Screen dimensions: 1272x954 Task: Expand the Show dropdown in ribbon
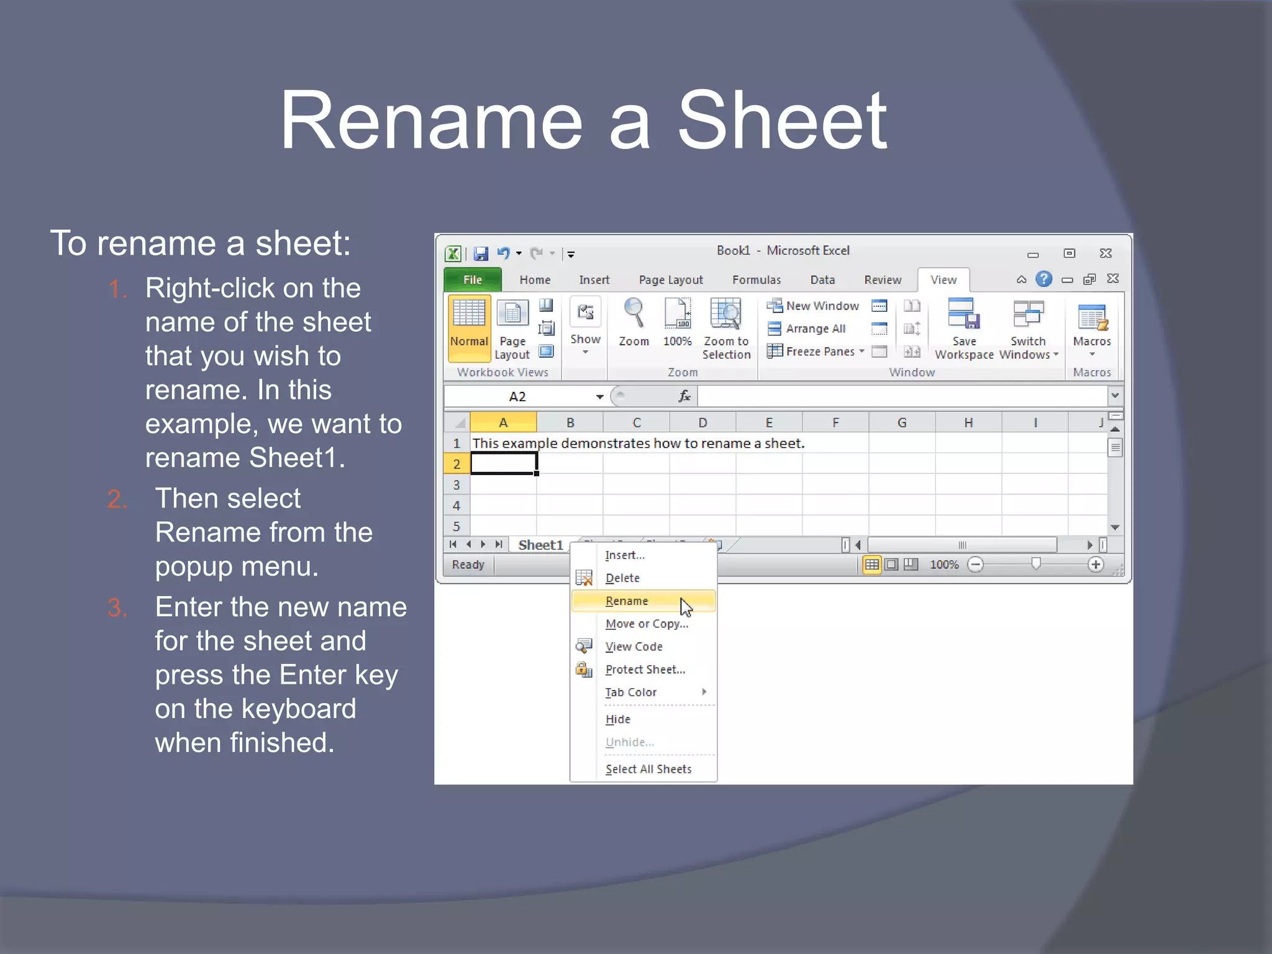pos(585,328)
